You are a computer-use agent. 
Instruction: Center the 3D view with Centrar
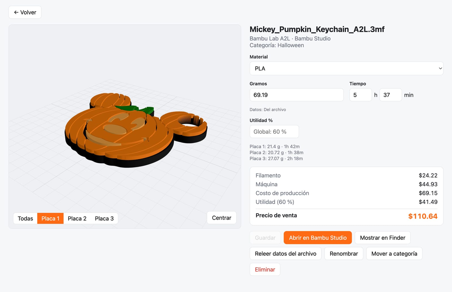[221, 218]
